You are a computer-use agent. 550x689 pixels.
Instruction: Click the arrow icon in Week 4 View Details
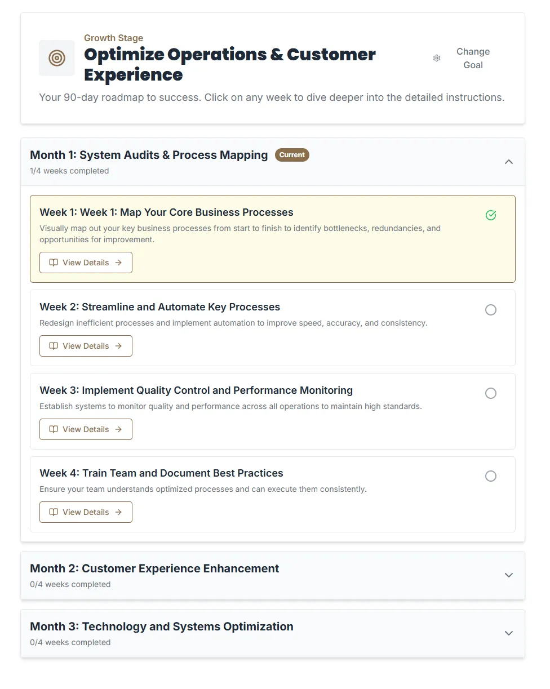[118, 512]
